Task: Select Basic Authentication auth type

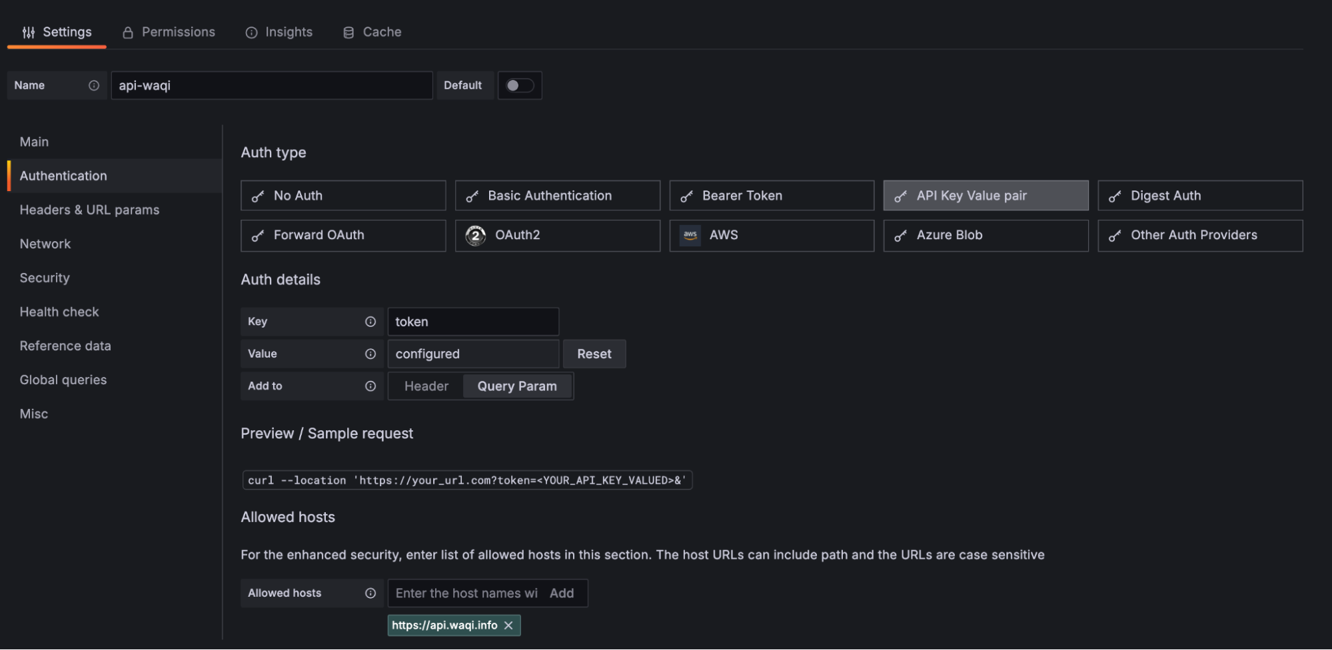Action: (557, 195)
